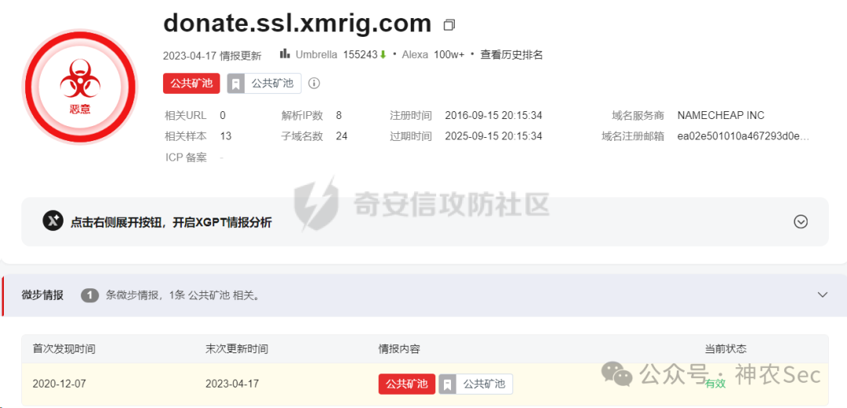Click the registration time 2016-09-15 20:15:34
The width and height of the screenshot is (847, 408).
pyautogui.click(x=493, y=115)
